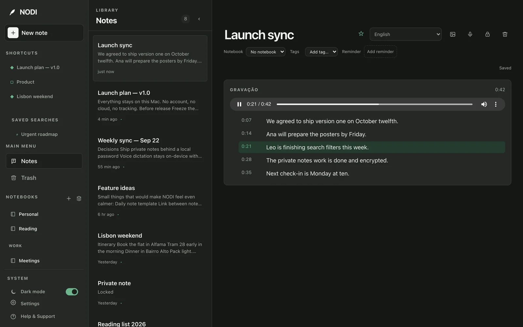The height and width of the screenshot is (327, 523).
Task: Jump to the 0:14 transcript line about posters
Action: (372, 134)
